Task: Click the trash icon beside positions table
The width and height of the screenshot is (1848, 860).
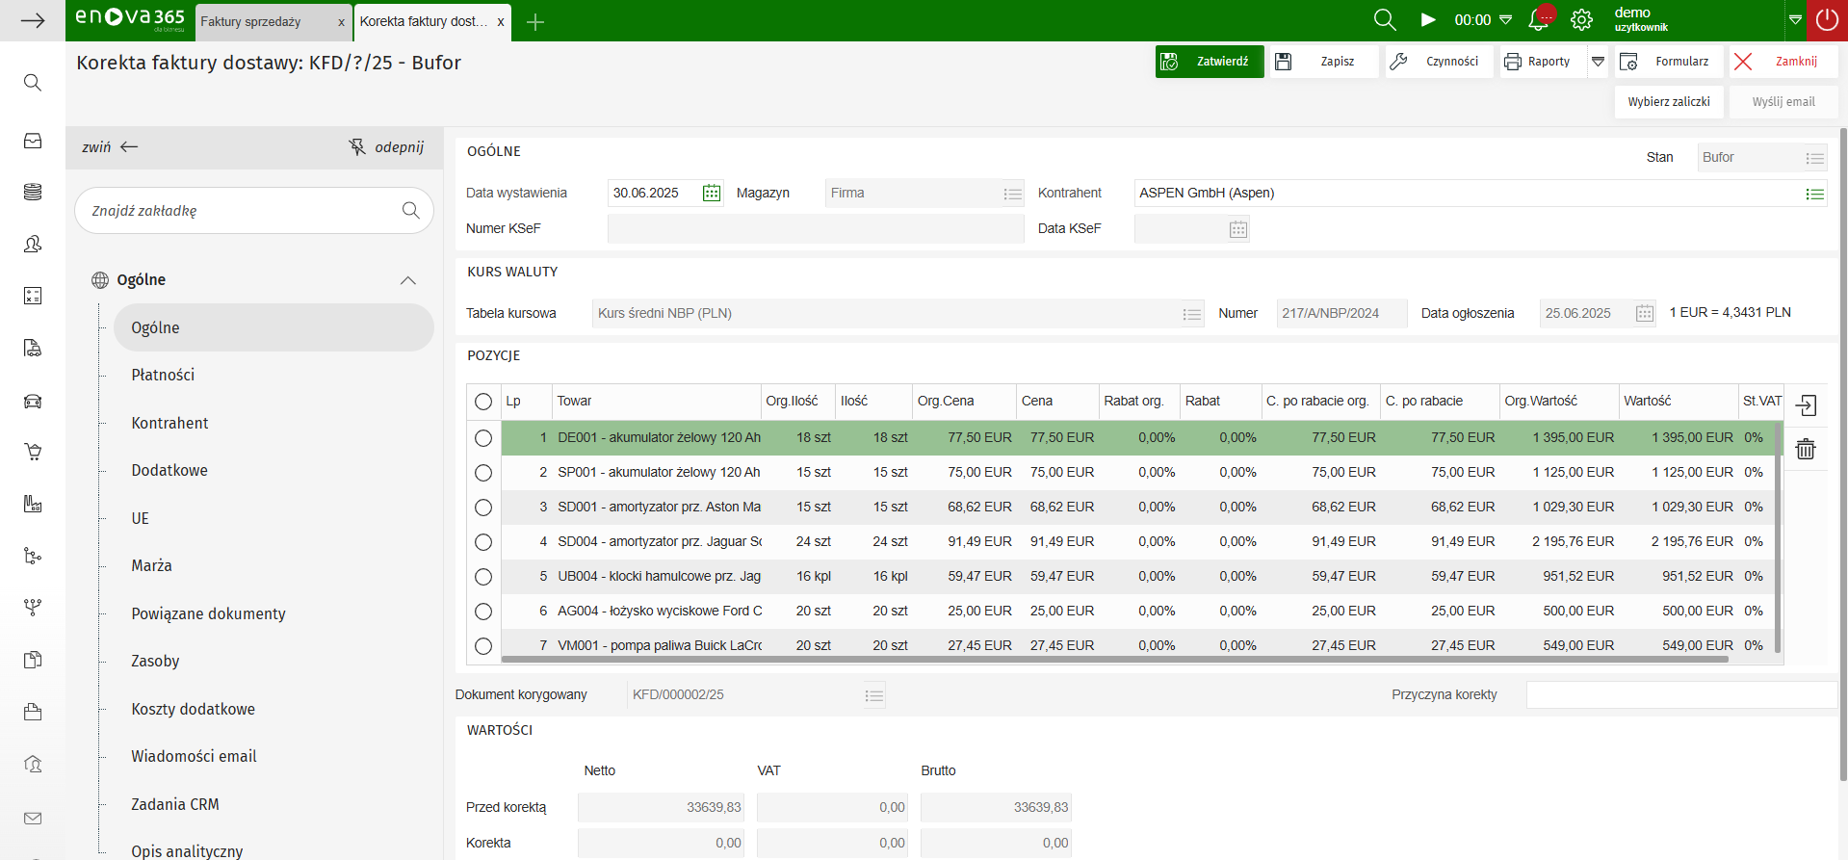Action: 1806,449
